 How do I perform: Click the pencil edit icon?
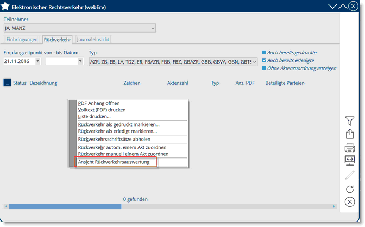coord(350,175)
